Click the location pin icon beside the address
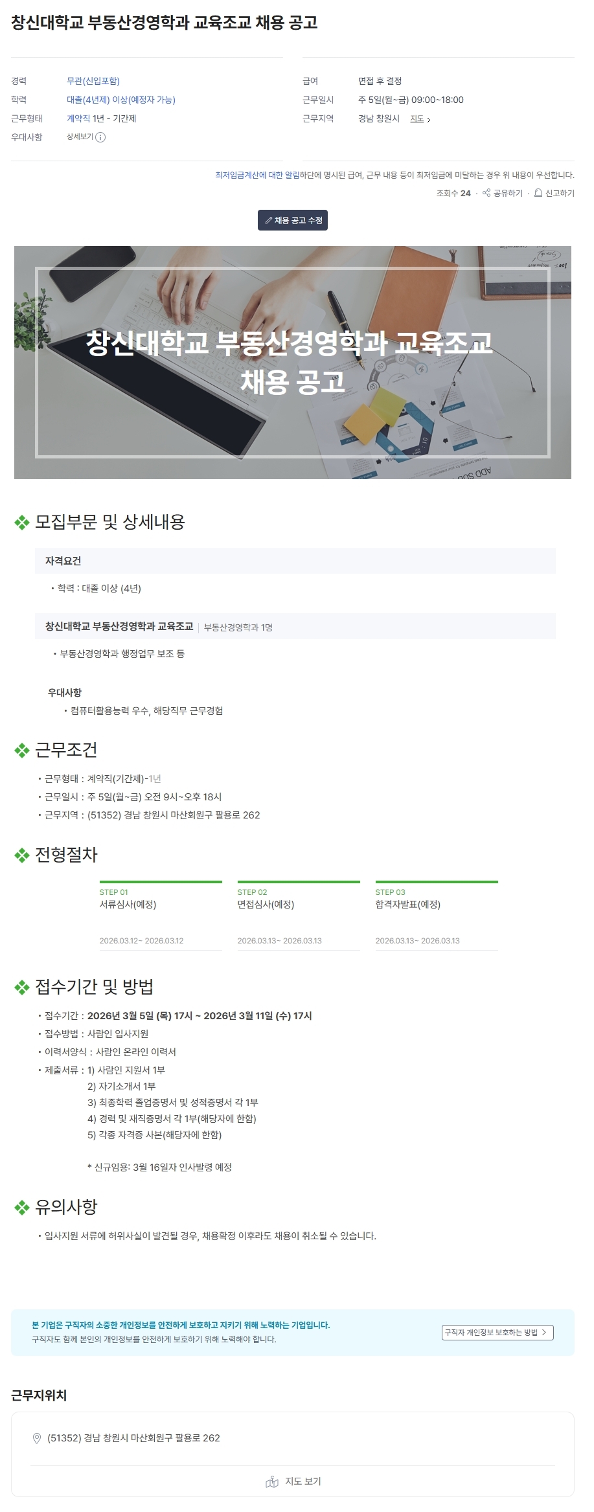Image resolution: width=594 pixels, height=1512 pixels. pyautogui.click(x=37, y=1438)
